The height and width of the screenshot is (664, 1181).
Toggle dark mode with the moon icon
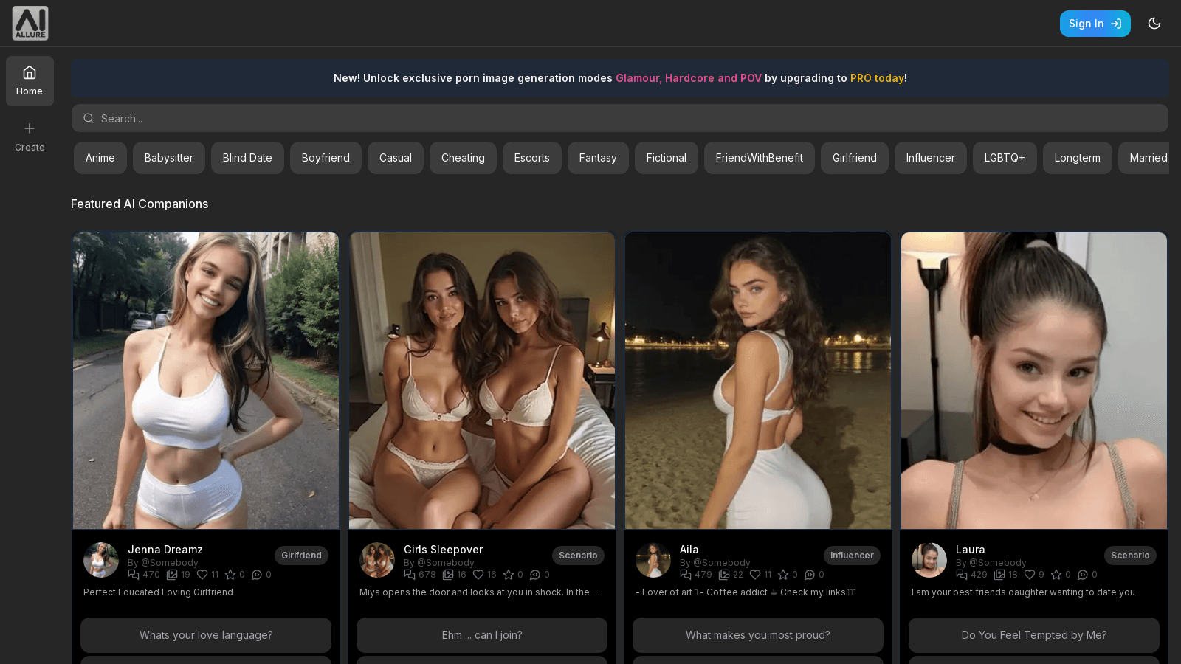[1154, 24]
